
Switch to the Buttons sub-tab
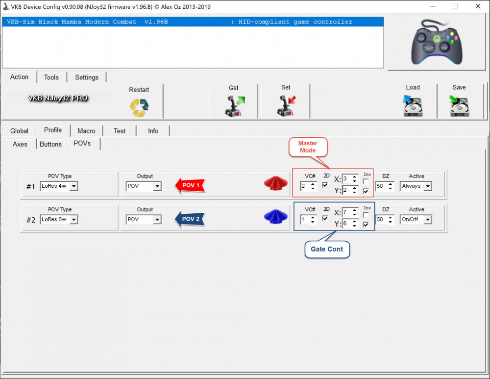click(x=50, y=144)
